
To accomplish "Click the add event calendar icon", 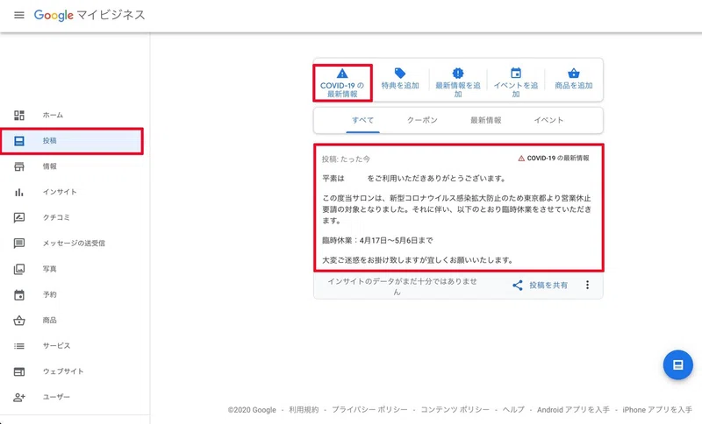I will click(x=516, y=73).
